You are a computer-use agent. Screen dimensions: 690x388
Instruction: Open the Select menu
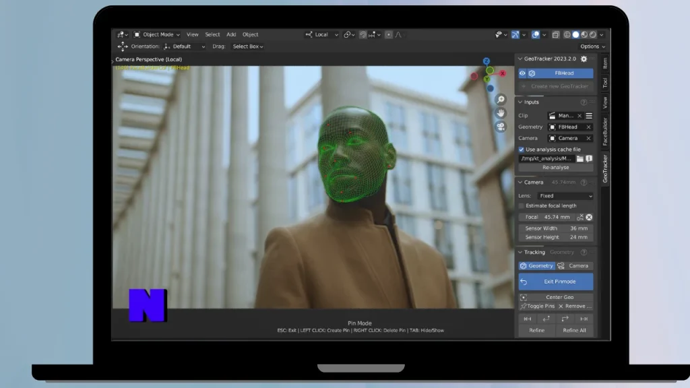coord(212,34)
